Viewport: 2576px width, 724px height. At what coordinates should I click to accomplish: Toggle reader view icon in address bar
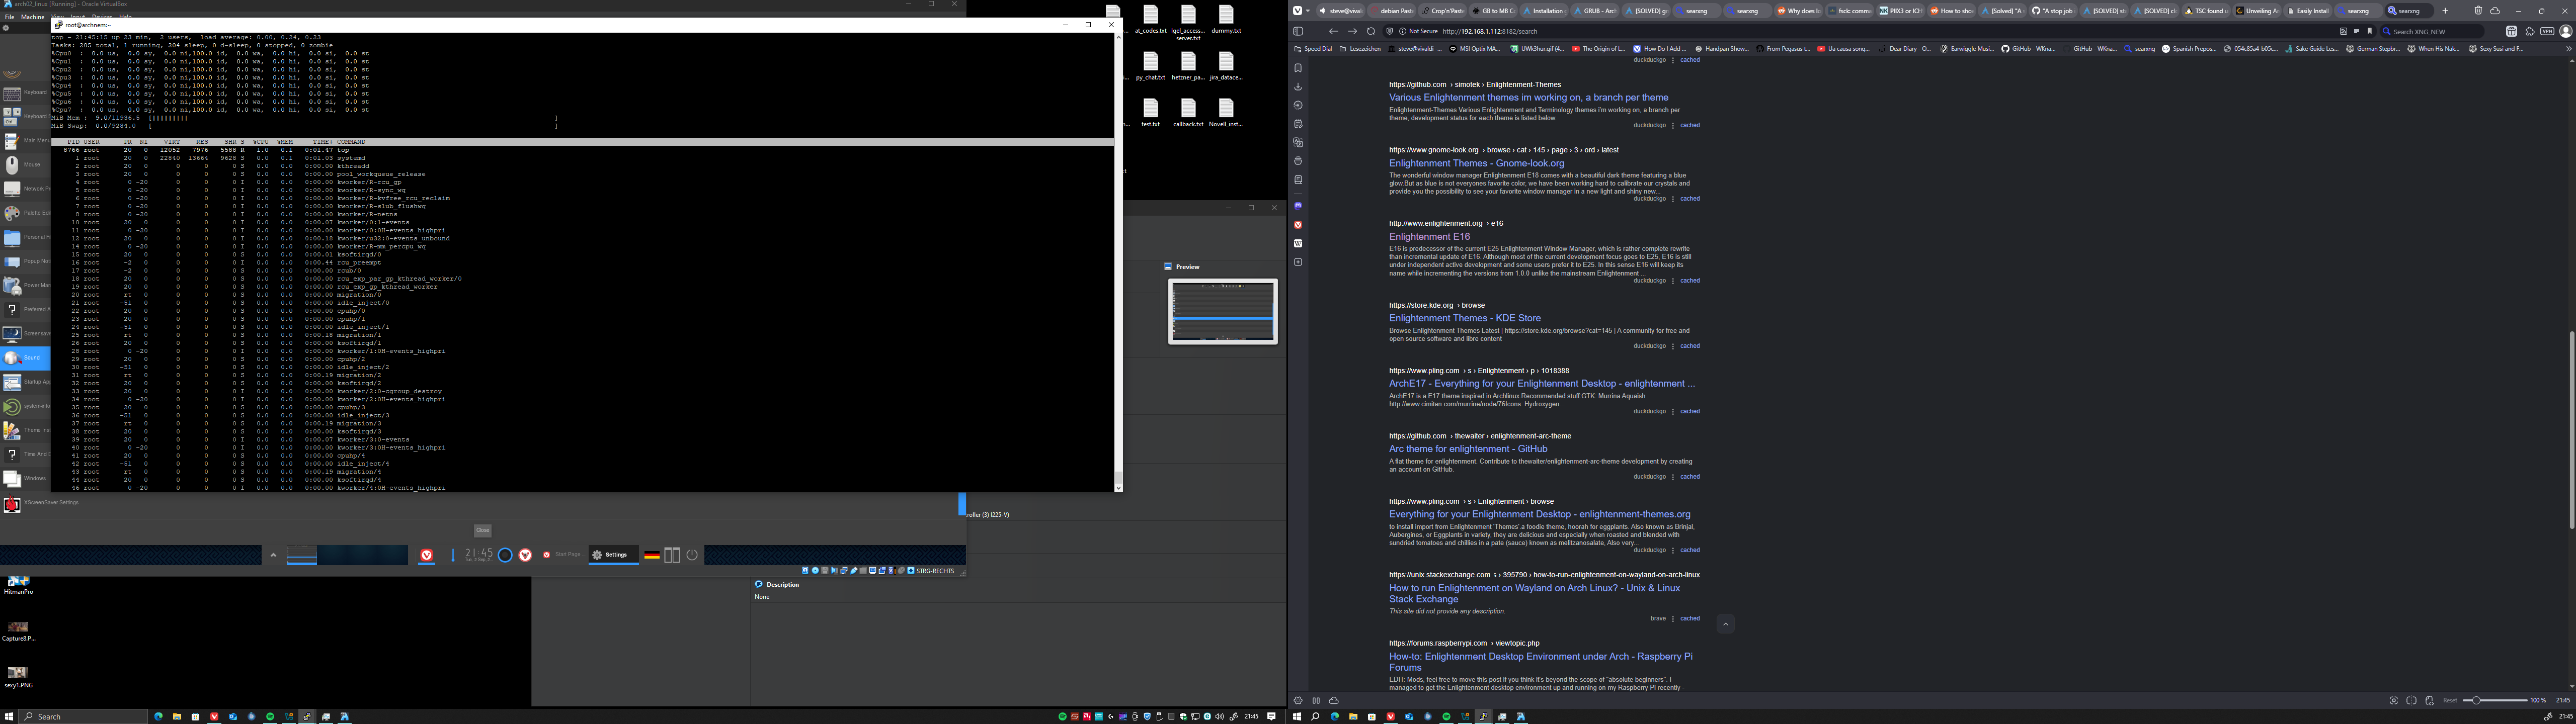point(2356,31)
